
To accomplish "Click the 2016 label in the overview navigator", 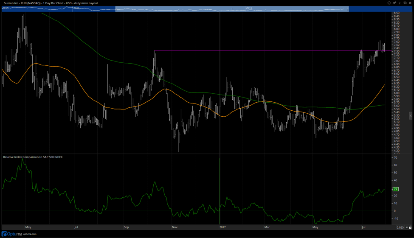I will pyautogui.click(x=76, y=8).
